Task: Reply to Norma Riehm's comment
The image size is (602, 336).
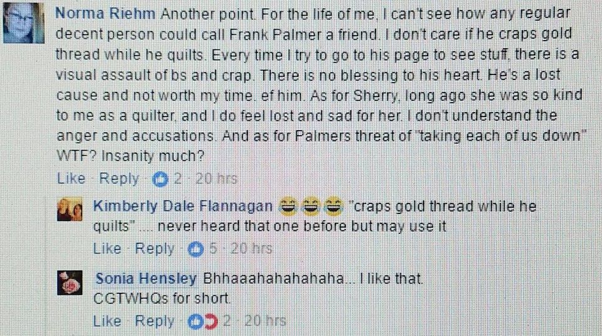Action: pos(119,178)
